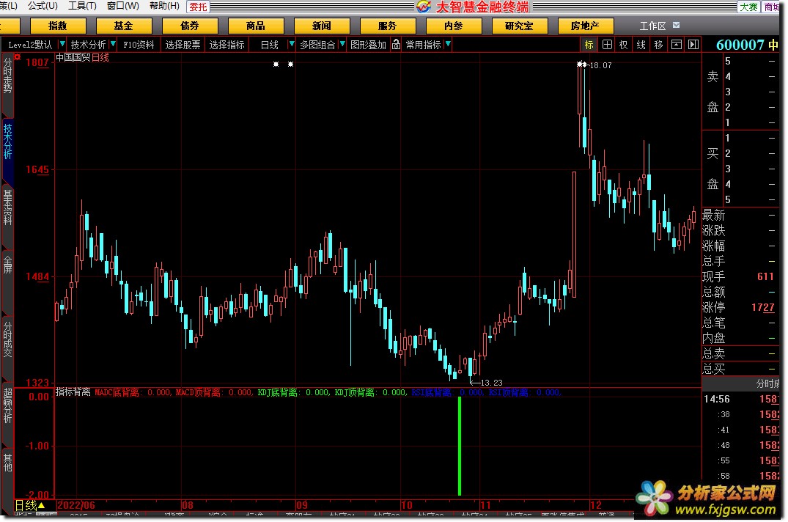Expand the 日线 triangle at chart bottom
788x522 pixels.
pyautogui.click(x=42, y=505)
